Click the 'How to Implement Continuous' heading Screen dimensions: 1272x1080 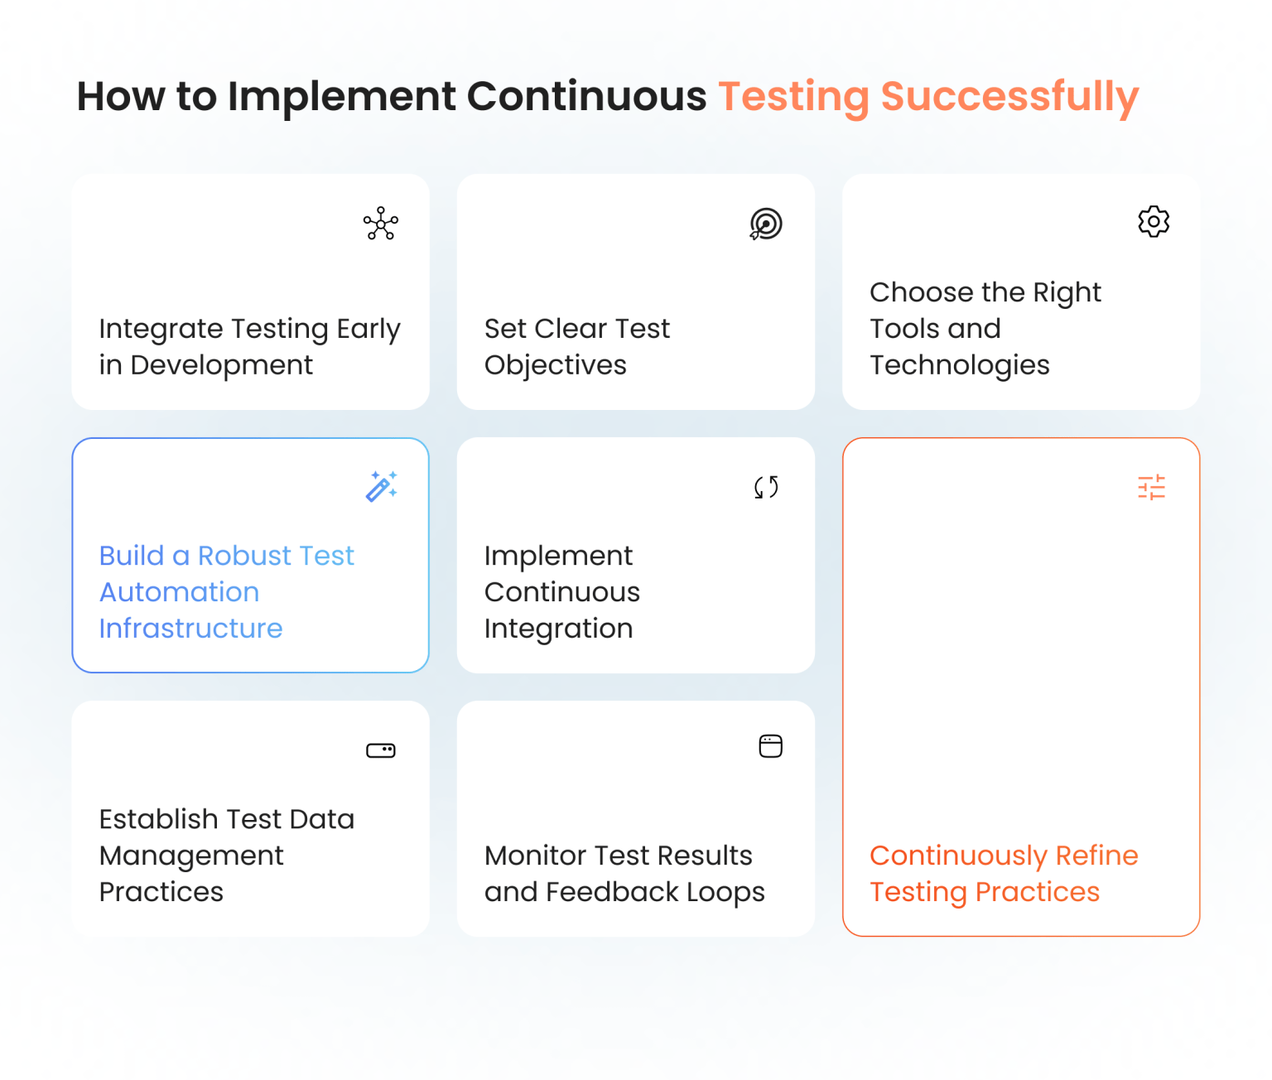tap(392, 97)
